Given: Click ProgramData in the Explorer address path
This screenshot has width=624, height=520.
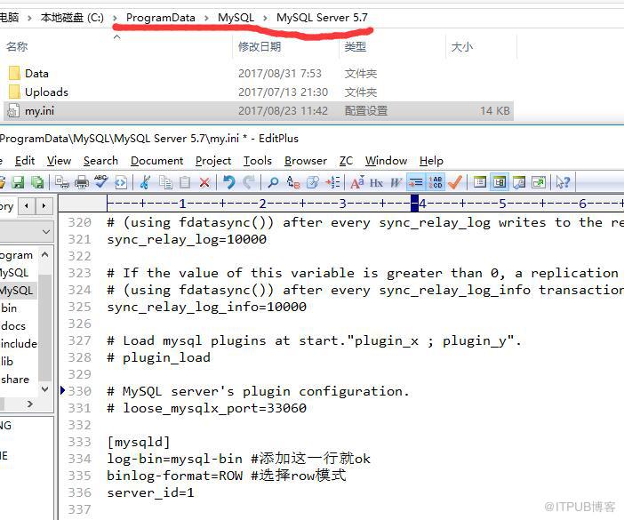Looking at the screenshot, I should point(160,18).
